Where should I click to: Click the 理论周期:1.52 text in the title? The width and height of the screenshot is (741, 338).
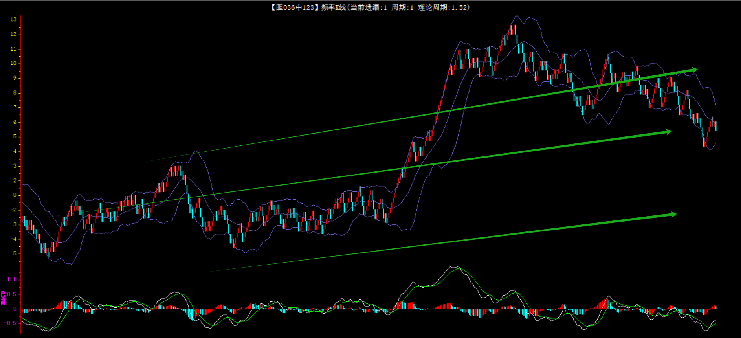click(x=444, y=7)
